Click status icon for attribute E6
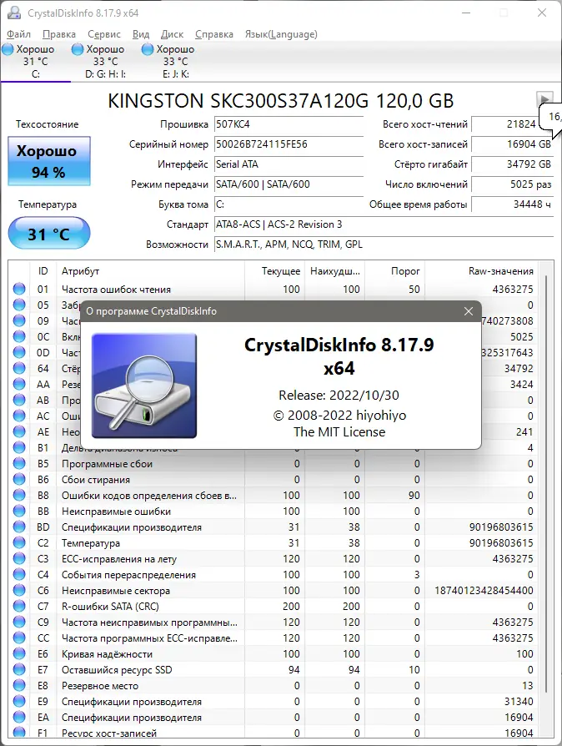This screenshot has height=746, width=562. coord(19,653)
